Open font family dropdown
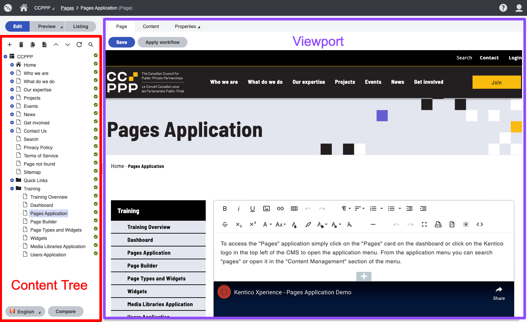The height and width of the screenshot is (322, 527). pyautogui.click(x=267, y=224)
